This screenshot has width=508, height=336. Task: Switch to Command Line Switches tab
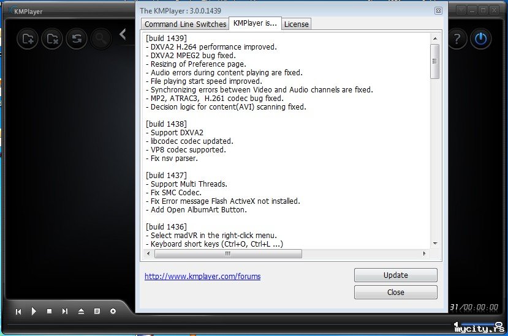click(185, 24)
